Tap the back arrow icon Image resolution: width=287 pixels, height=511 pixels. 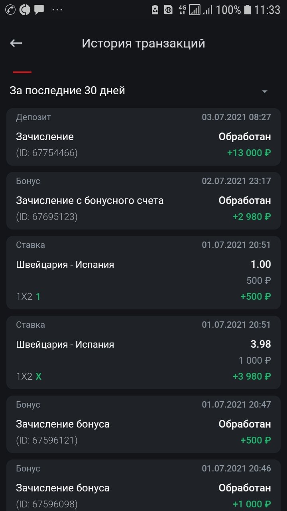16,43
